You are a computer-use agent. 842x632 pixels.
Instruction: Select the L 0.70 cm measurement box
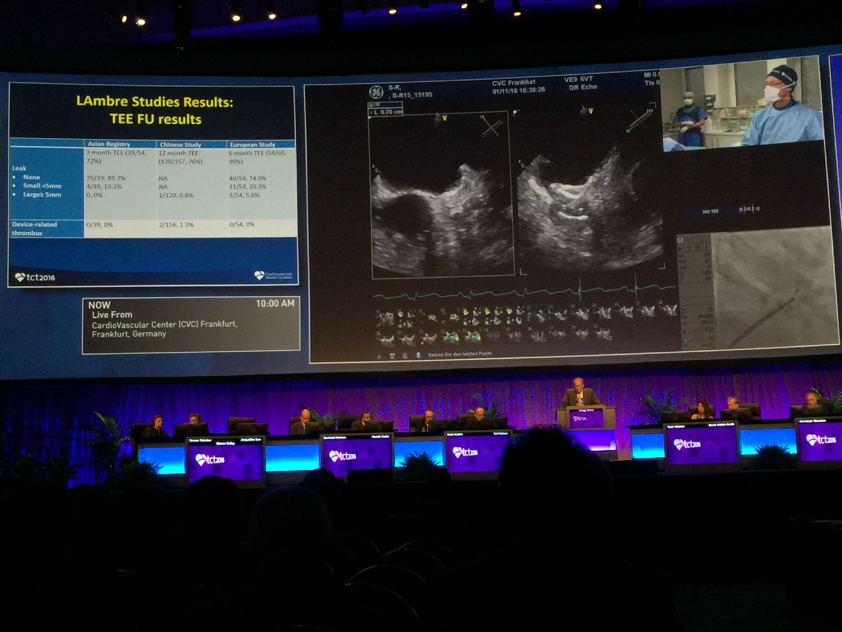point(386,112)
